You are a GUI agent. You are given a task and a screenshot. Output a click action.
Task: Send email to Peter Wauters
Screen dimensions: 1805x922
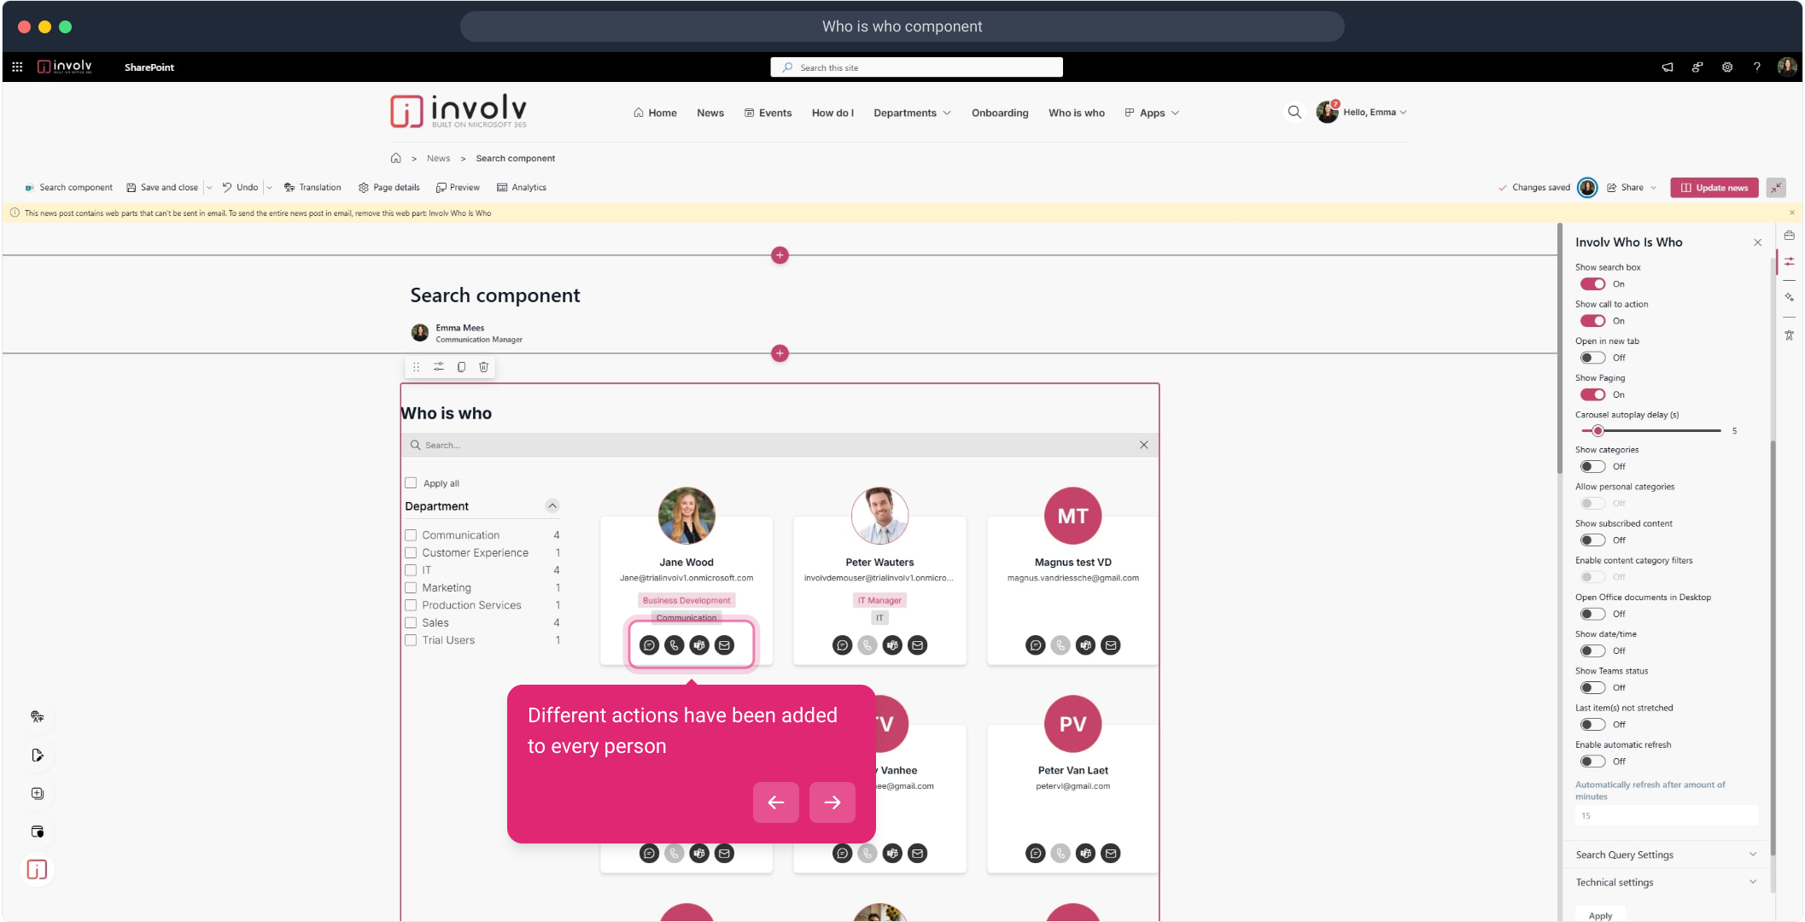(918, 645)
